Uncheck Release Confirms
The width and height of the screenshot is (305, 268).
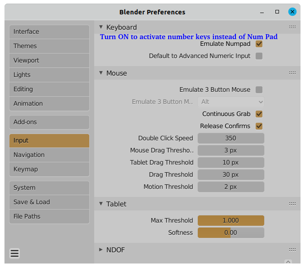pyautogui.click(x=259, y=126)
